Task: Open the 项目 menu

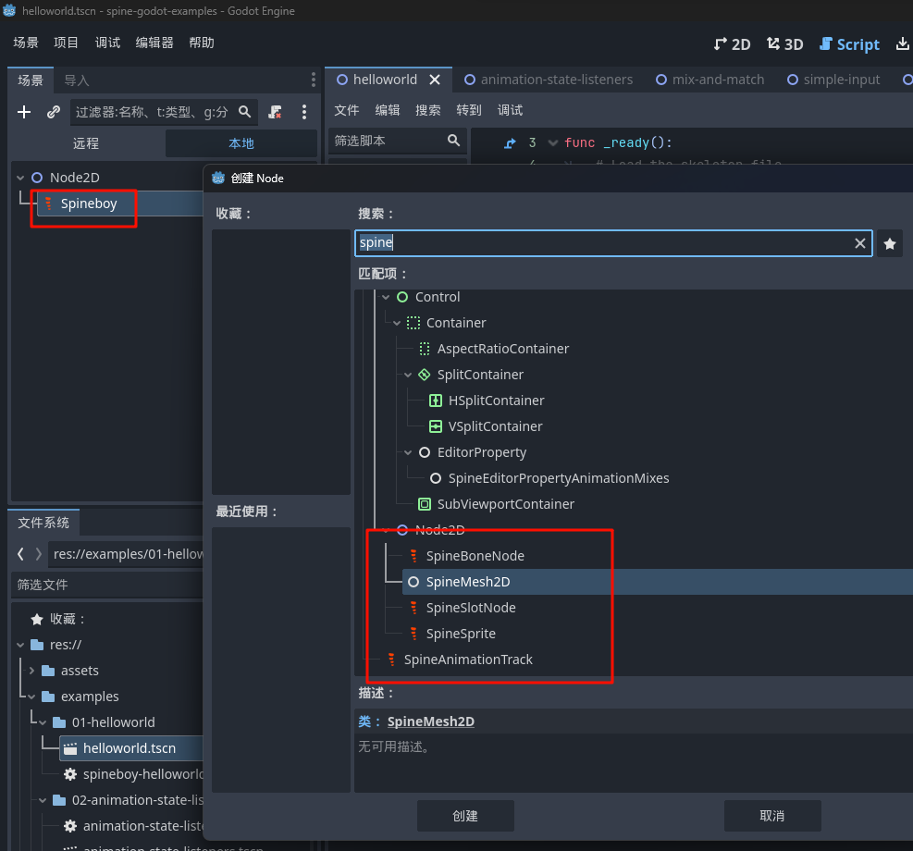Action: coord(66,43)
